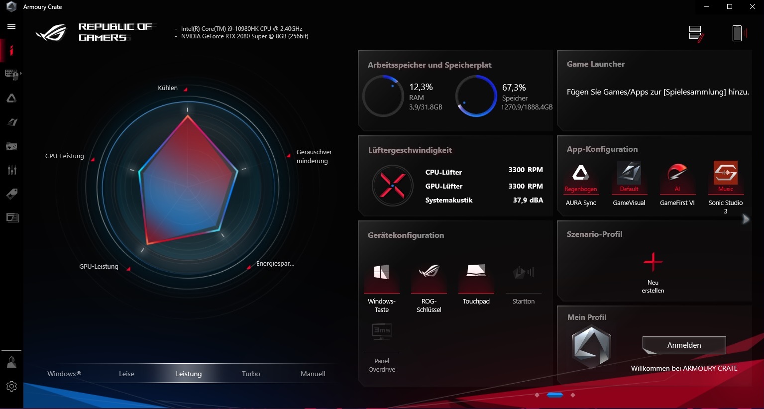Click the CPU-Lüfter row label
Viewport: 764px width, 409px height.
point(443,172)
